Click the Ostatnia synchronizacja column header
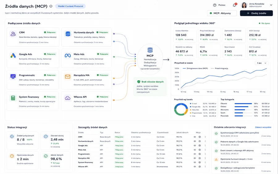278x174 pixels. click(x=141, y=133)
